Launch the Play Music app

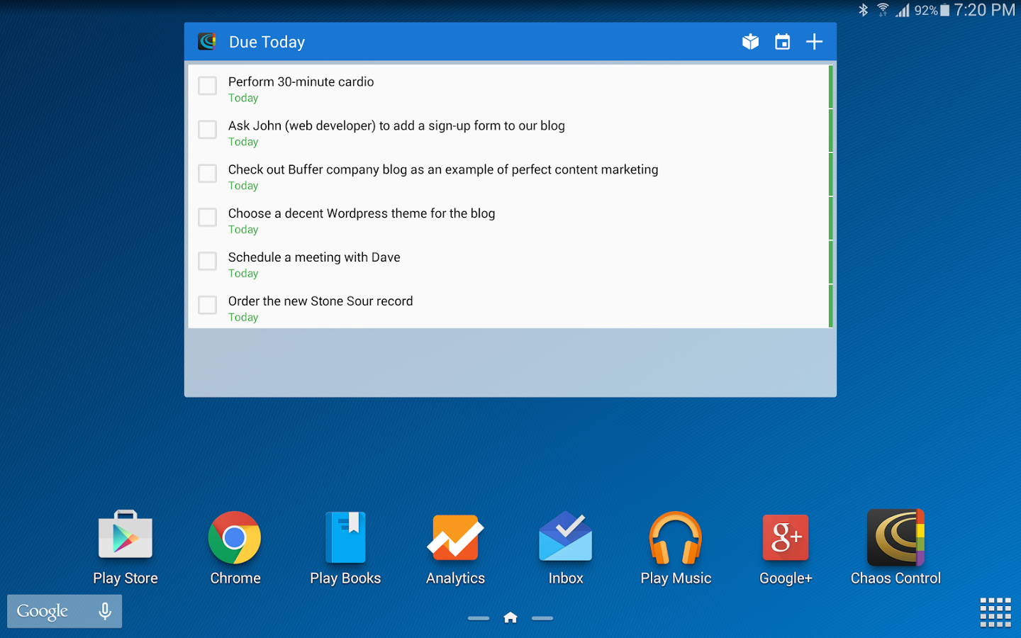click(x=676, y=547)
